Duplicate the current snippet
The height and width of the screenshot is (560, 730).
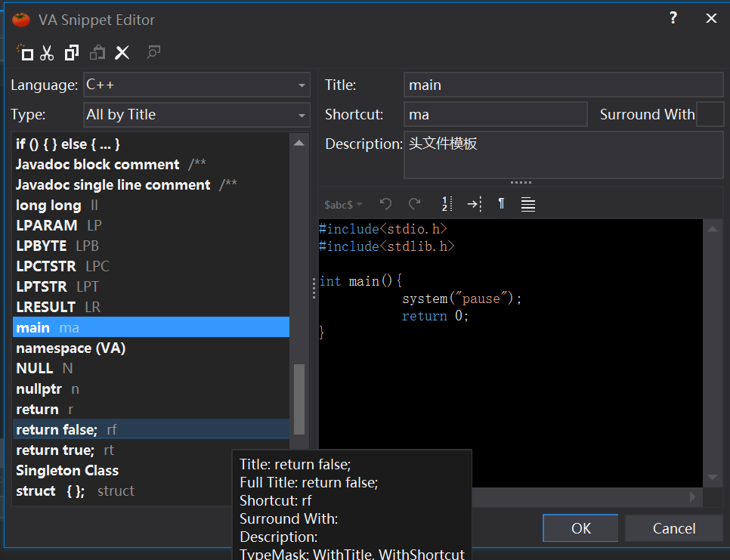(x=70, y=53)
